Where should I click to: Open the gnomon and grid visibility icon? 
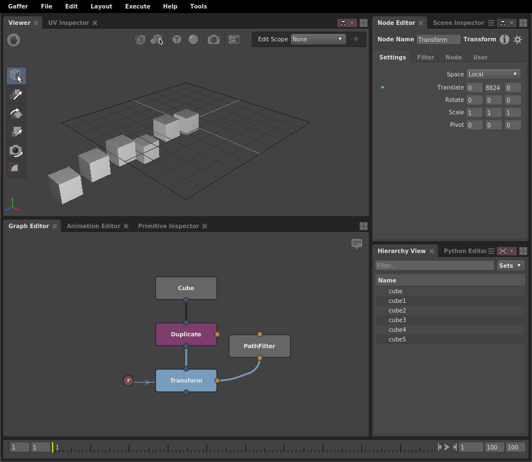click(x=234, y=40)
